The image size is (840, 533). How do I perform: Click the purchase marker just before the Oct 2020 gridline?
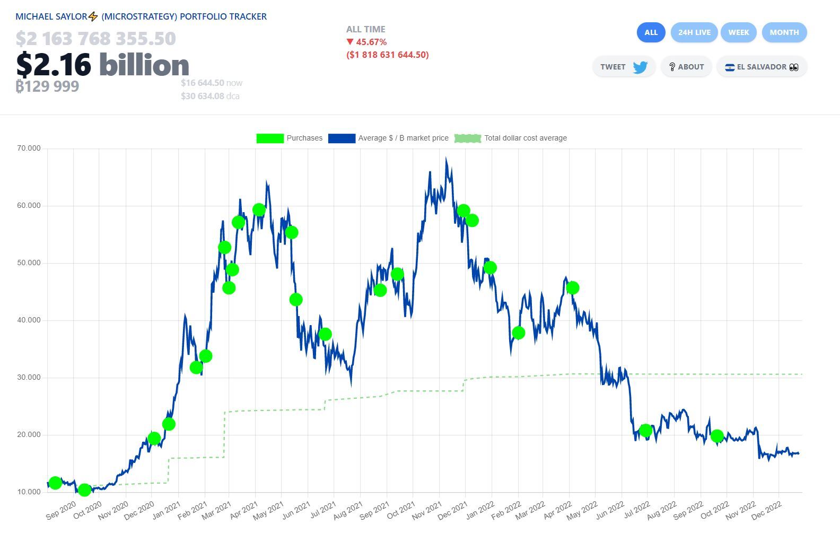click(x=84, y=490)
